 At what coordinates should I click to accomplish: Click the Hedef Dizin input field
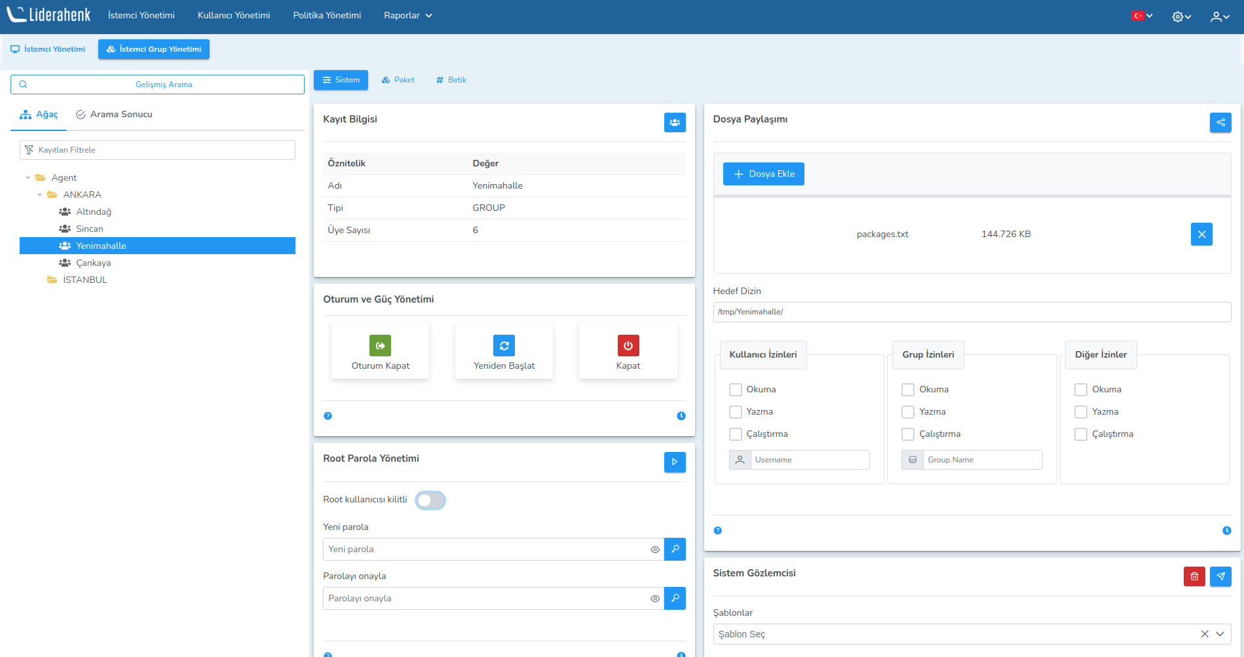[x=971, y=312]
